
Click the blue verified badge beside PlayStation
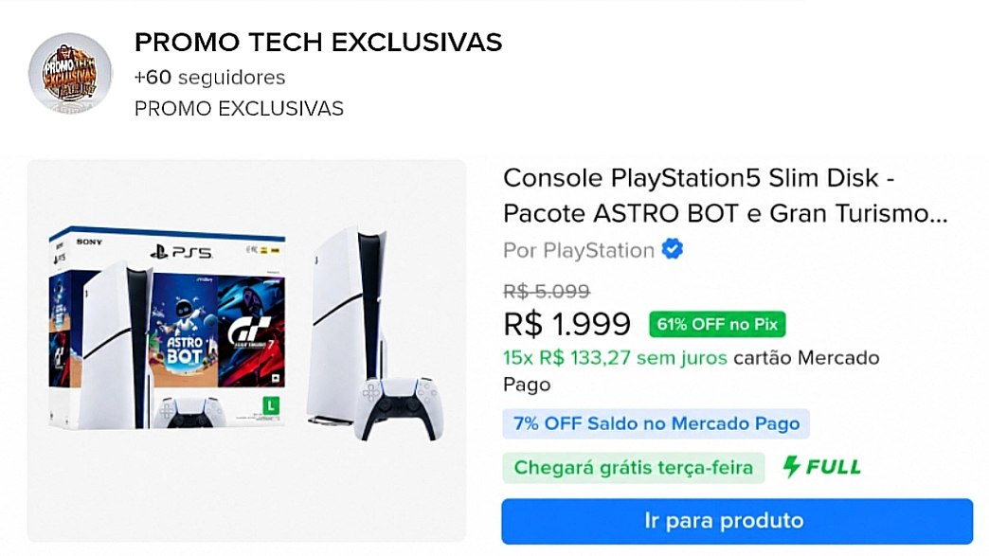click(x=673, y=250)
